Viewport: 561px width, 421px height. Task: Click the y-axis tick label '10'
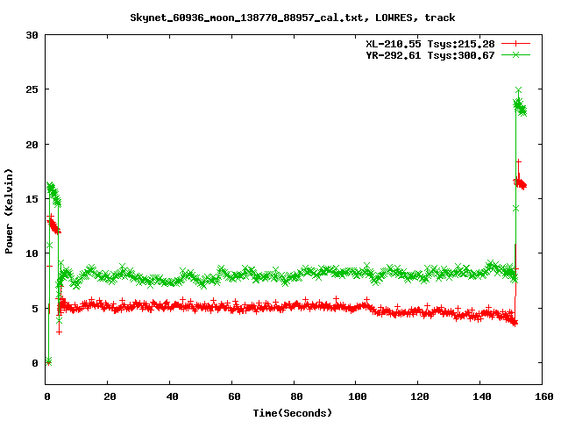pyautogui.click(x=32, y=253)
